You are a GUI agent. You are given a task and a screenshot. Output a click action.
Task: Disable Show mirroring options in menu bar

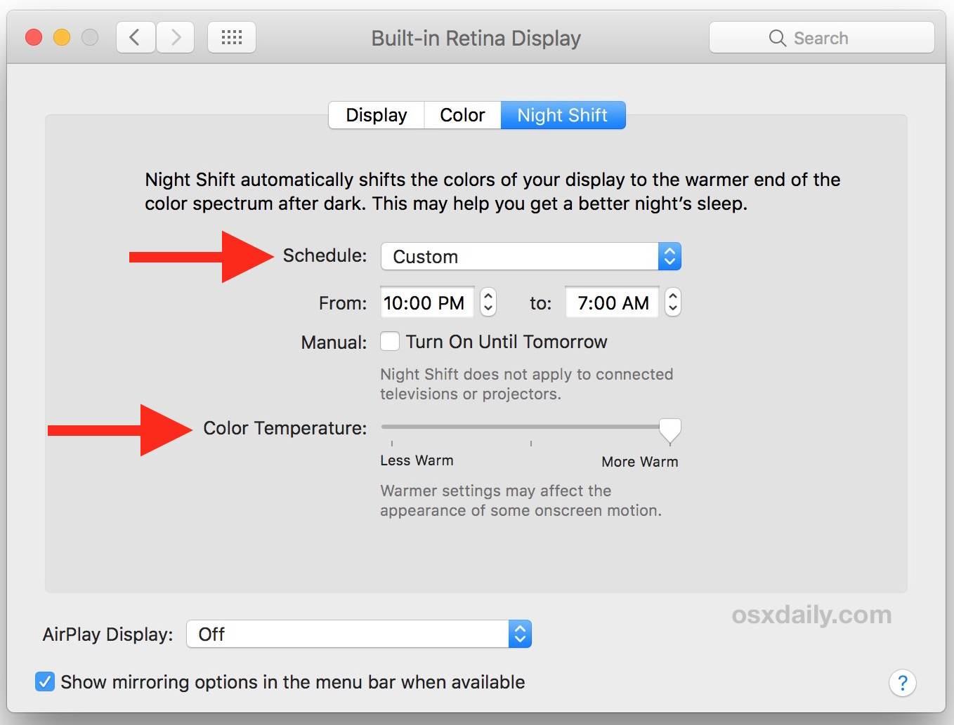[45, 681]
